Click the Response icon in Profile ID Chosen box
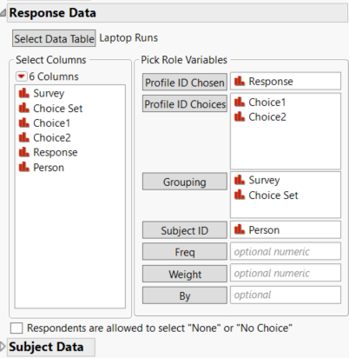Image resolution: width=349 pixels, height=358 pixels. tap(240, 81)
